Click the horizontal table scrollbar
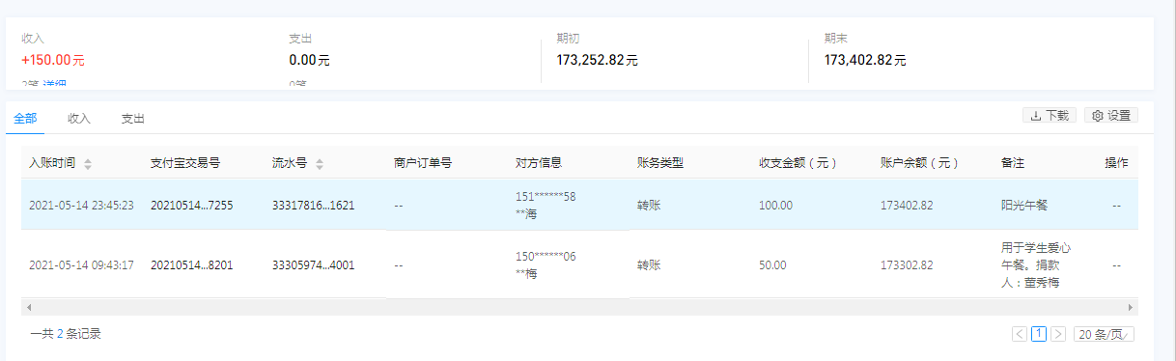1176x361 pixels. (x=579, y=307)
